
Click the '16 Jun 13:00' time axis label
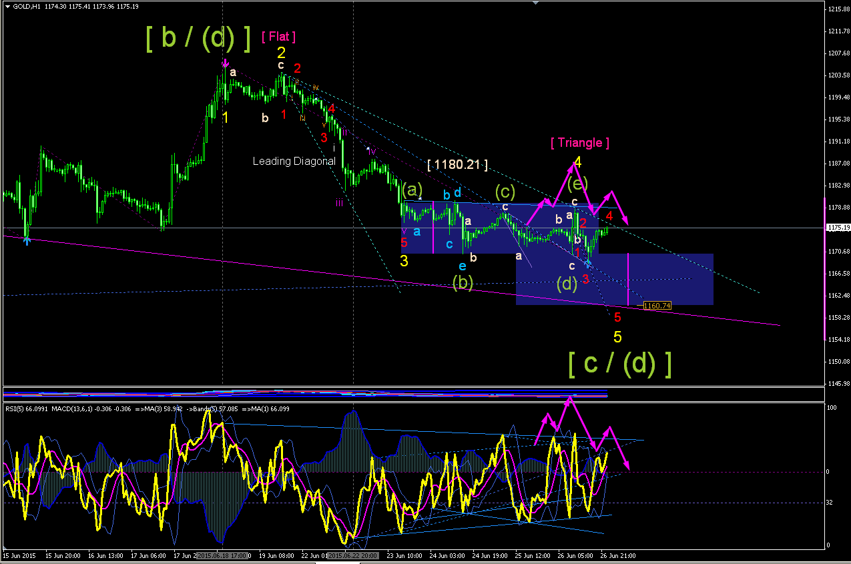pyautogui.click(x=107, y=555)
